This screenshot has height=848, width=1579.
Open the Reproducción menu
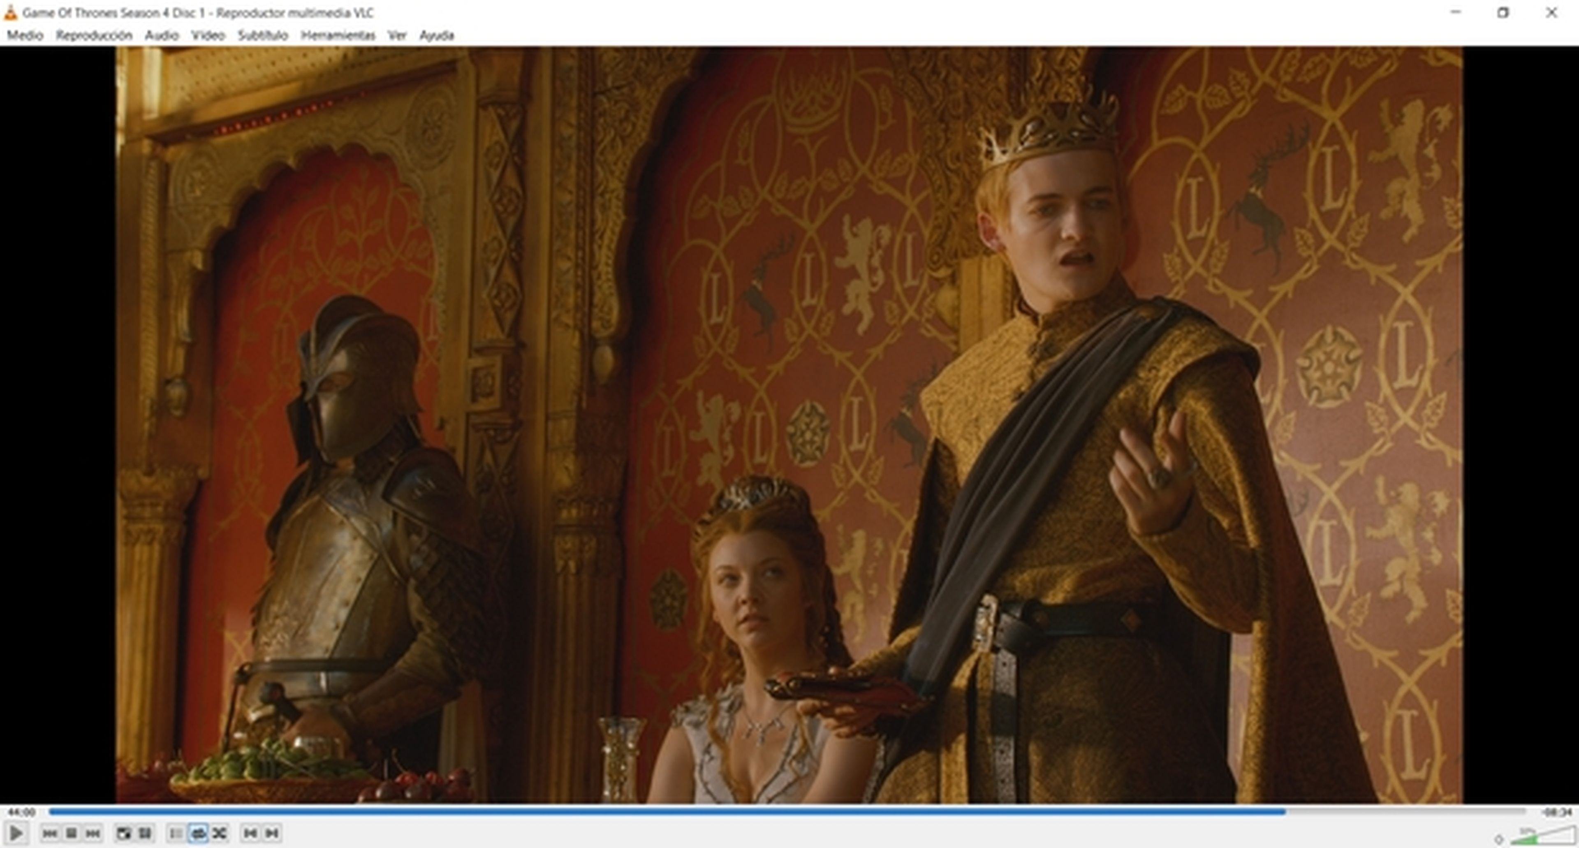point(94,35)
